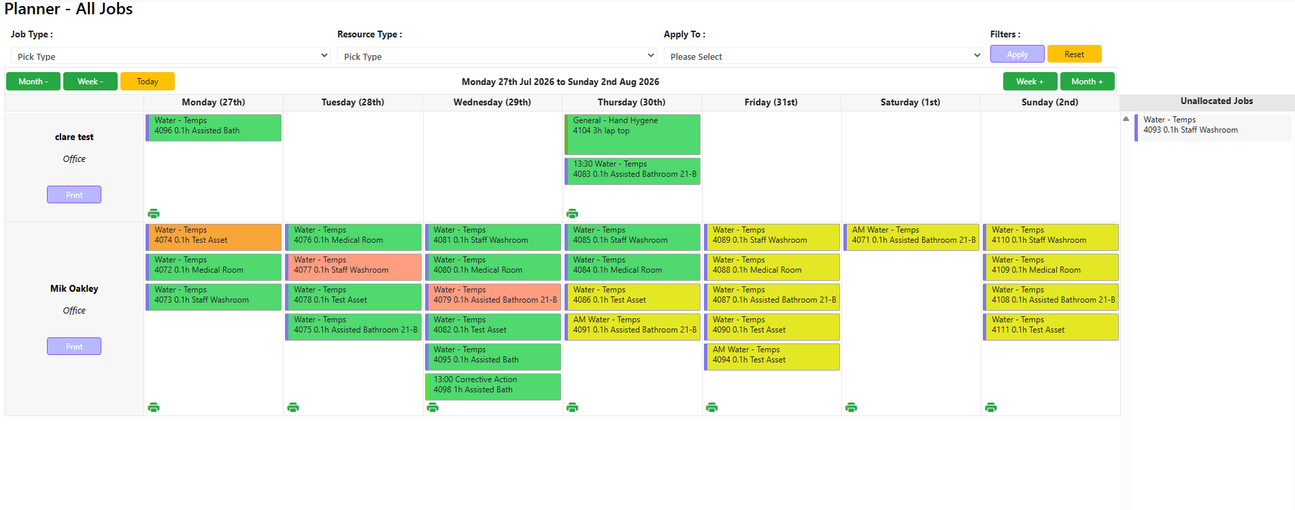Click the Mik Oakley resource name
1295x510 pixels.
74,288
